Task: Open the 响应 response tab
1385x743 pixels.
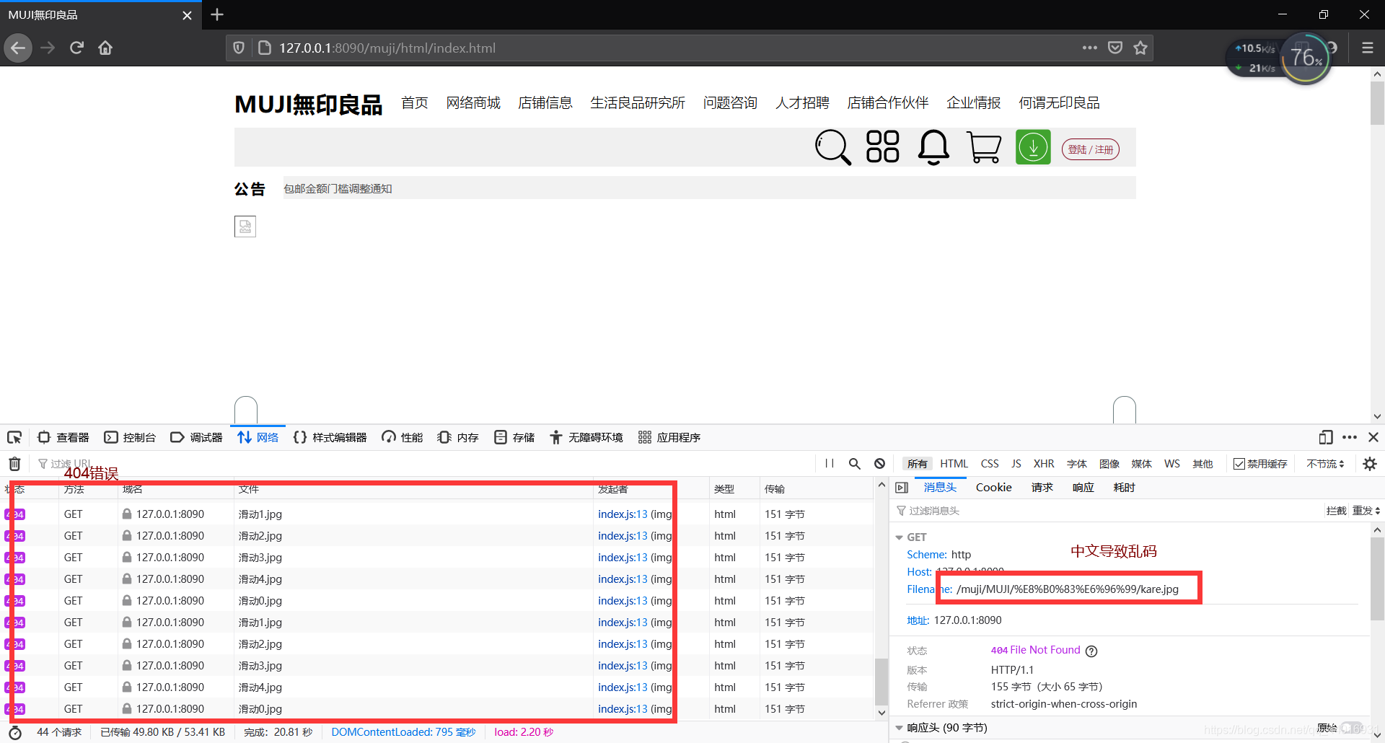Action: 1083,488
